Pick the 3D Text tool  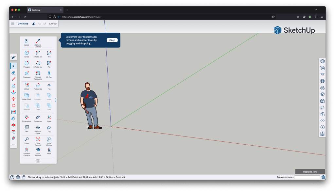[49, 74]
